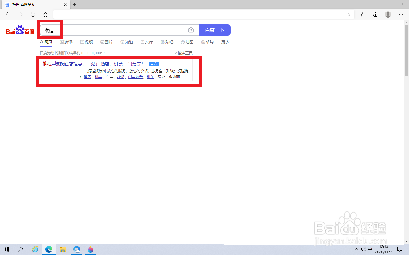
Task: Switch to 视频 video tab
Action: coord(86,42)
